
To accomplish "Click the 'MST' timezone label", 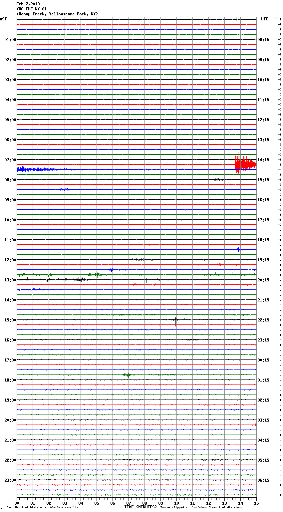I will (x=3, y=19).
